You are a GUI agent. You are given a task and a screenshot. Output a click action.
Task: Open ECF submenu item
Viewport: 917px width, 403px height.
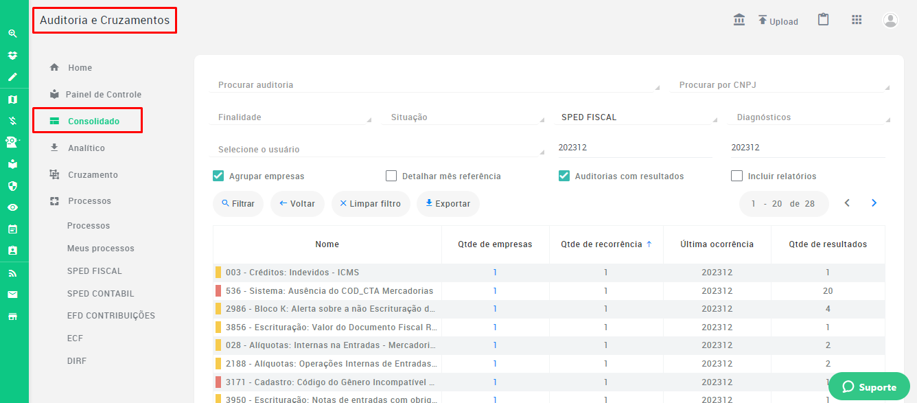75,338
